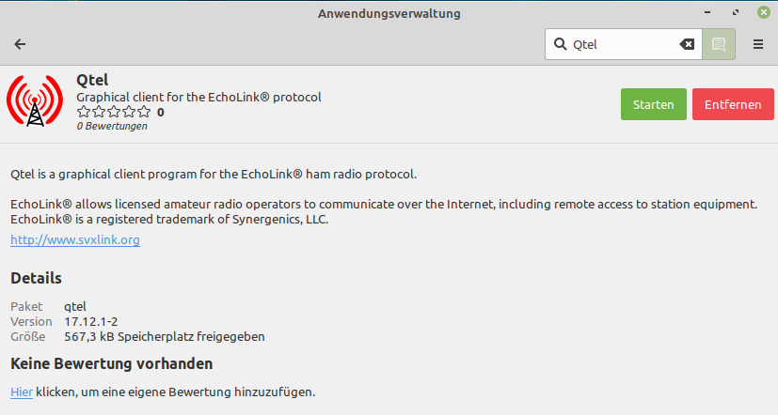Click the magnifier icon in search box
Image resolution: width=778 pixels, height=415 pixels.
(x=560, y=44)
